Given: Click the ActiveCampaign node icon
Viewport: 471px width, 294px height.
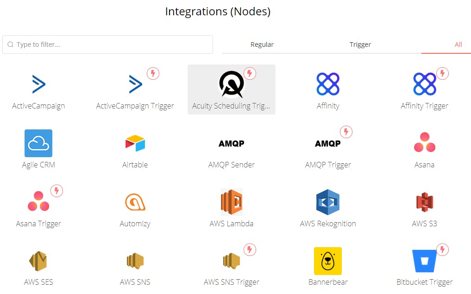Looking at the screenshot, I should 38,84.
